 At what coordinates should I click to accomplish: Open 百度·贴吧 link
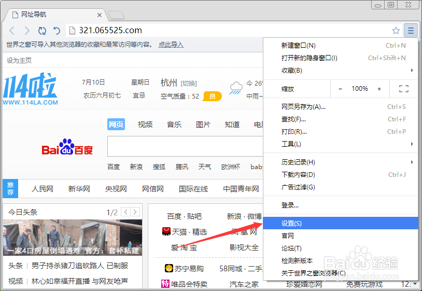185,216
